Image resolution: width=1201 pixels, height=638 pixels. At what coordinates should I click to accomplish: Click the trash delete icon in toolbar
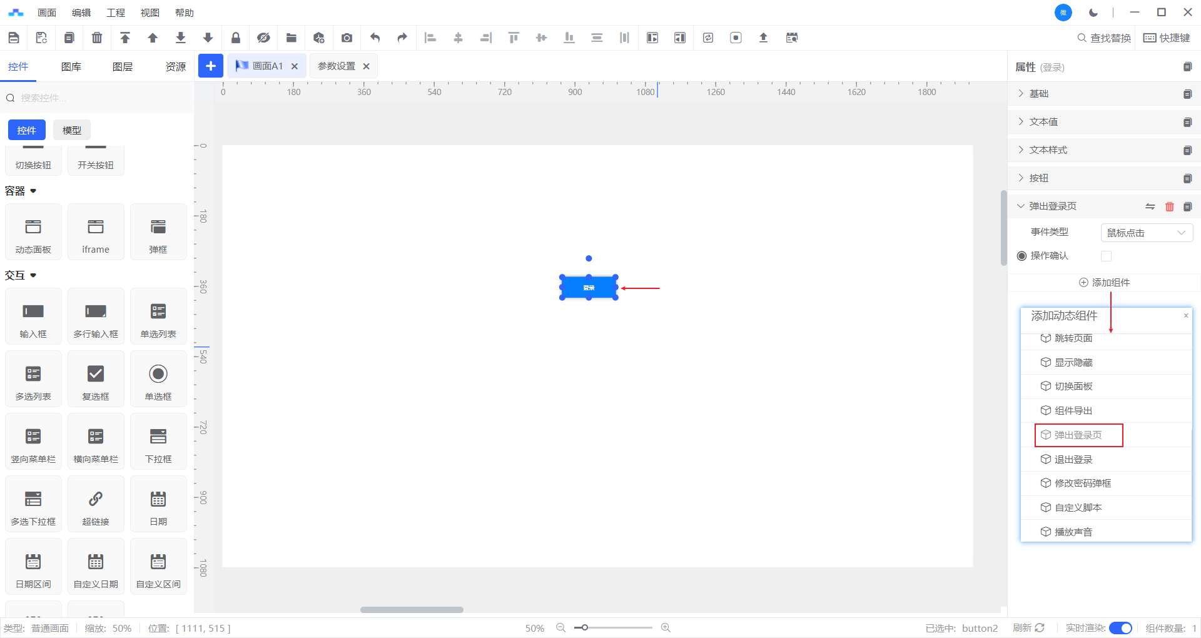pos(97,38)
